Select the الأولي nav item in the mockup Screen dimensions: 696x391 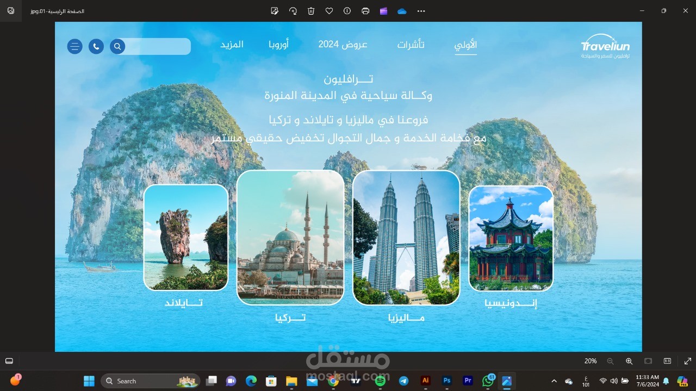466,45
